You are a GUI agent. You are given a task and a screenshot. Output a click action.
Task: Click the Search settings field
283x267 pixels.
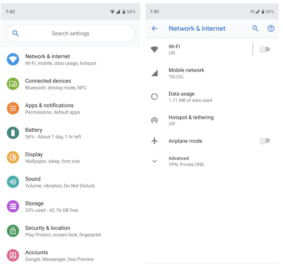coord(70,33)
